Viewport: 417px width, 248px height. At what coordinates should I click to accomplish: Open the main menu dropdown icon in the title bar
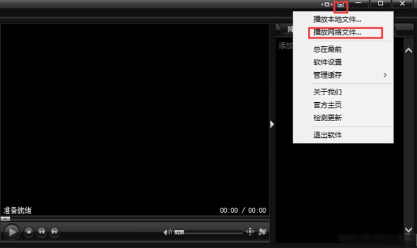click(x=340, y=5)
